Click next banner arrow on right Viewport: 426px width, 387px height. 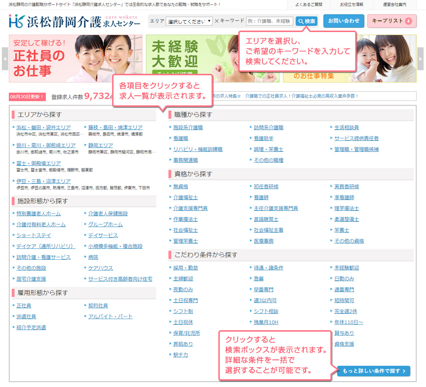pos(420,59)
